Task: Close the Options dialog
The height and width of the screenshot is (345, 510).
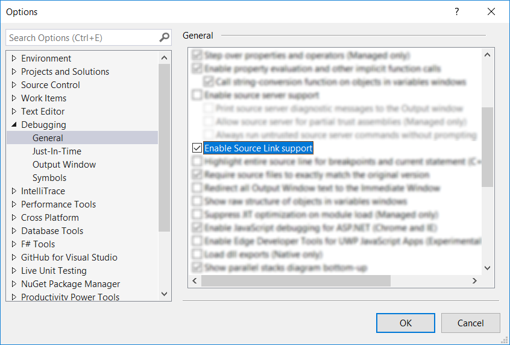Action: pos(491,11)
